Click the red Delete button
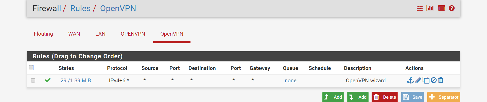 [385, 97]
